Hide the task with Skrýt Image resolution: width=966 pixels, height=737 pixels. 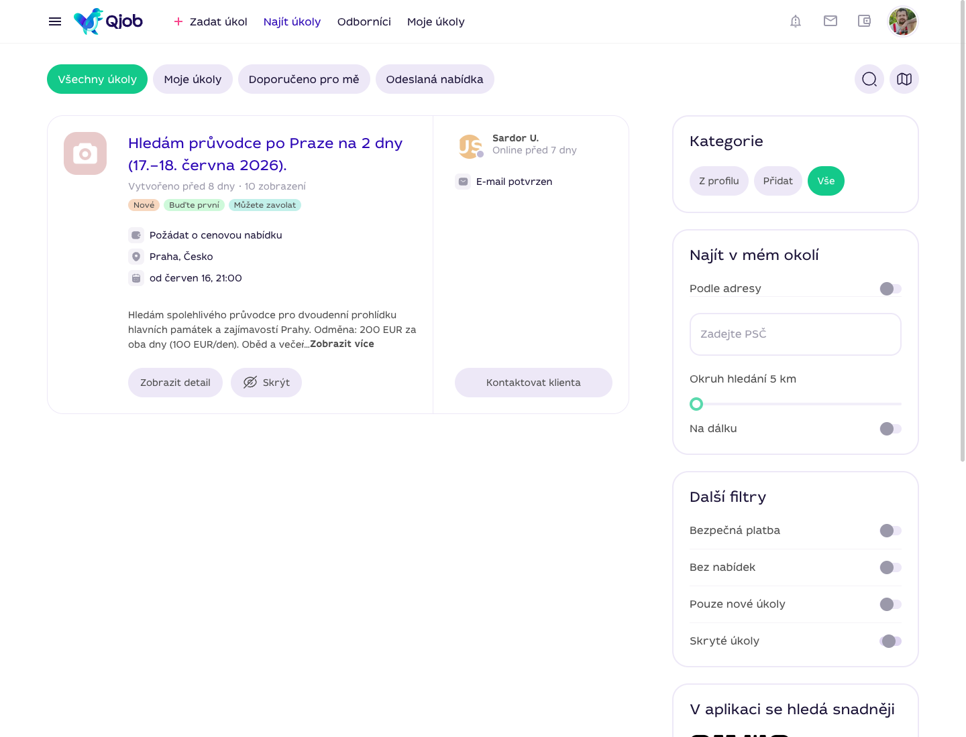pos(266,383)
